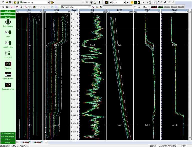Select Zone stretch in sidebar

coord(8,76)
